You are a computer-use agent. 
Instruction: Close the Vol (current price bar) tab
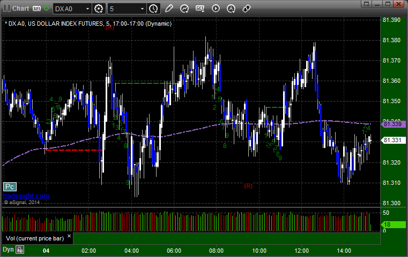(69, 236)
